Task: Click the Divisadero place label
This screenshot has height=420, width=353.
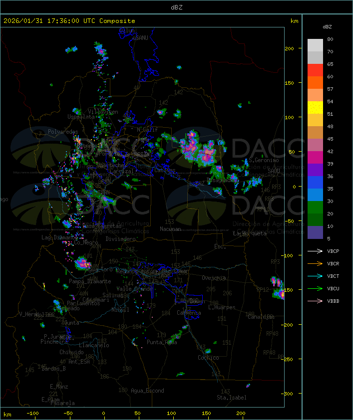Action: [120, 239]
